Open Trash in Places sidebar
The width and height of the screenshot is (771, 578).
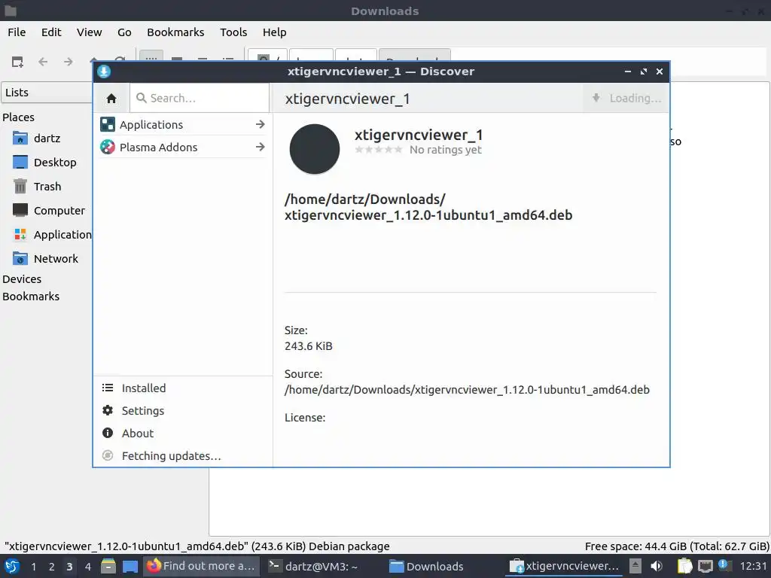click(46, 187)
